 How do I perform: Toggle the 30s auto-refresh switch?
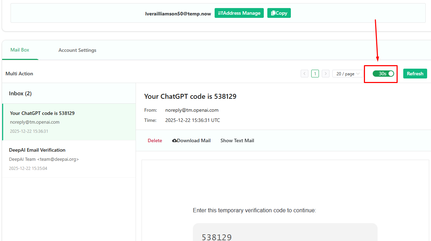pyautogui.click(x=383, y=74)
